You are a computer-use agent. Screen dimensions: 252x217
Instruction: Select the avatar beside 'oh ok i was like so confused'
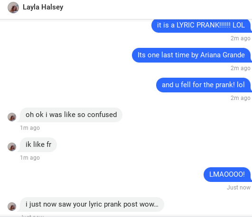coord(12,117)
